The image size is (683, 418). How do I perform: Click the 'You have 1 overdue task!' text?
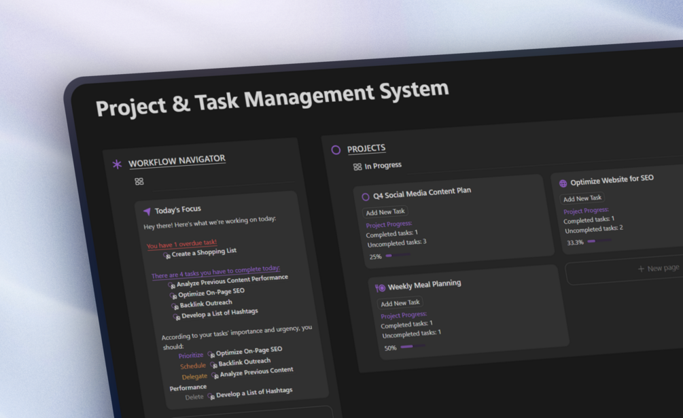[181, 244]
